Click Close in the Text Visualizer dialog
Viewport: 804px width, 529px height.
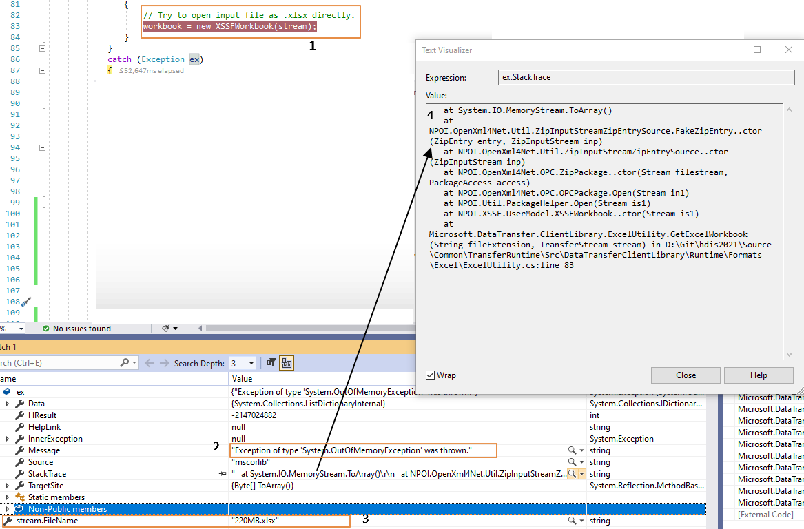(x=686, y=375)
